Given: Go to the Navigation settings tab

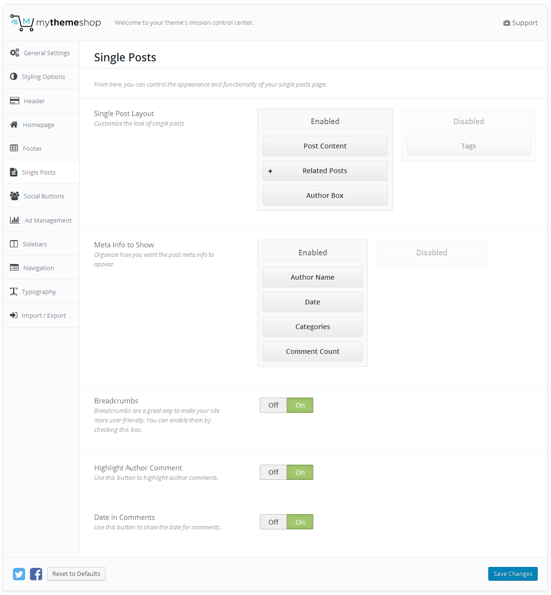Looking at the screenshot, I should click(x=38, y=268).
